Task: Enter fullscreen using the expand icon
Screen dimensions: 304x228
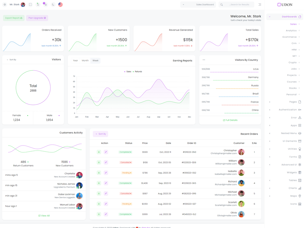Action: pyautogui.click(x=30, y=5)
